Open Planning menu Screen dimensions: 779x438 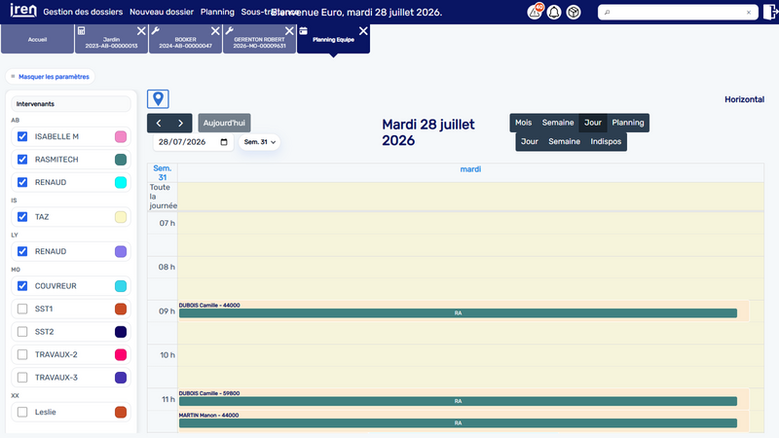pos(217,12)
